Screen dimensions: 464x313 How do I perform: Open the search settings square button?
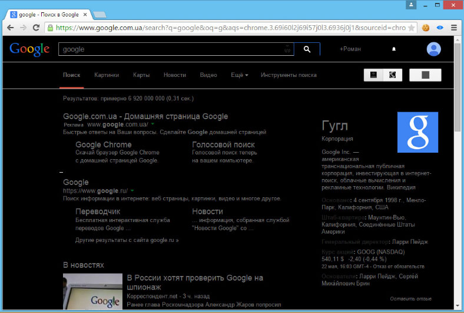pos(425,75)
